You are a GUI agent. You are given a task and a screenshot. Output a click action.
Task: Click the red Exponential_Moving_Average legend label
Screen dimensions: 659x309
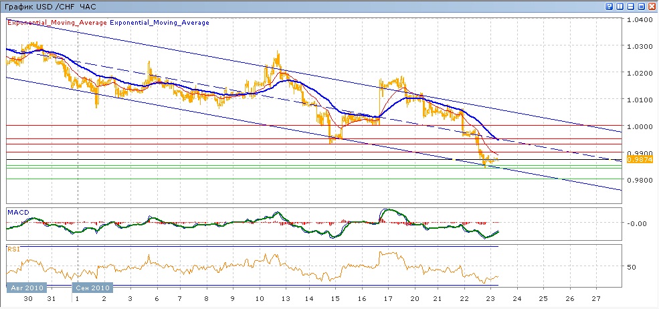(57, 23)
